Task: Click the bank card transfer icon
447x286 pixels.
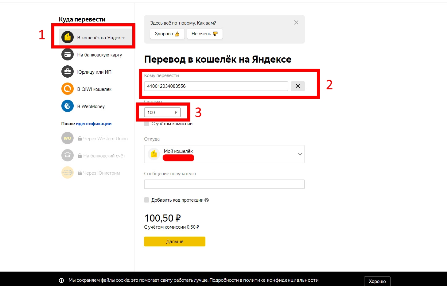Action: 68,55
